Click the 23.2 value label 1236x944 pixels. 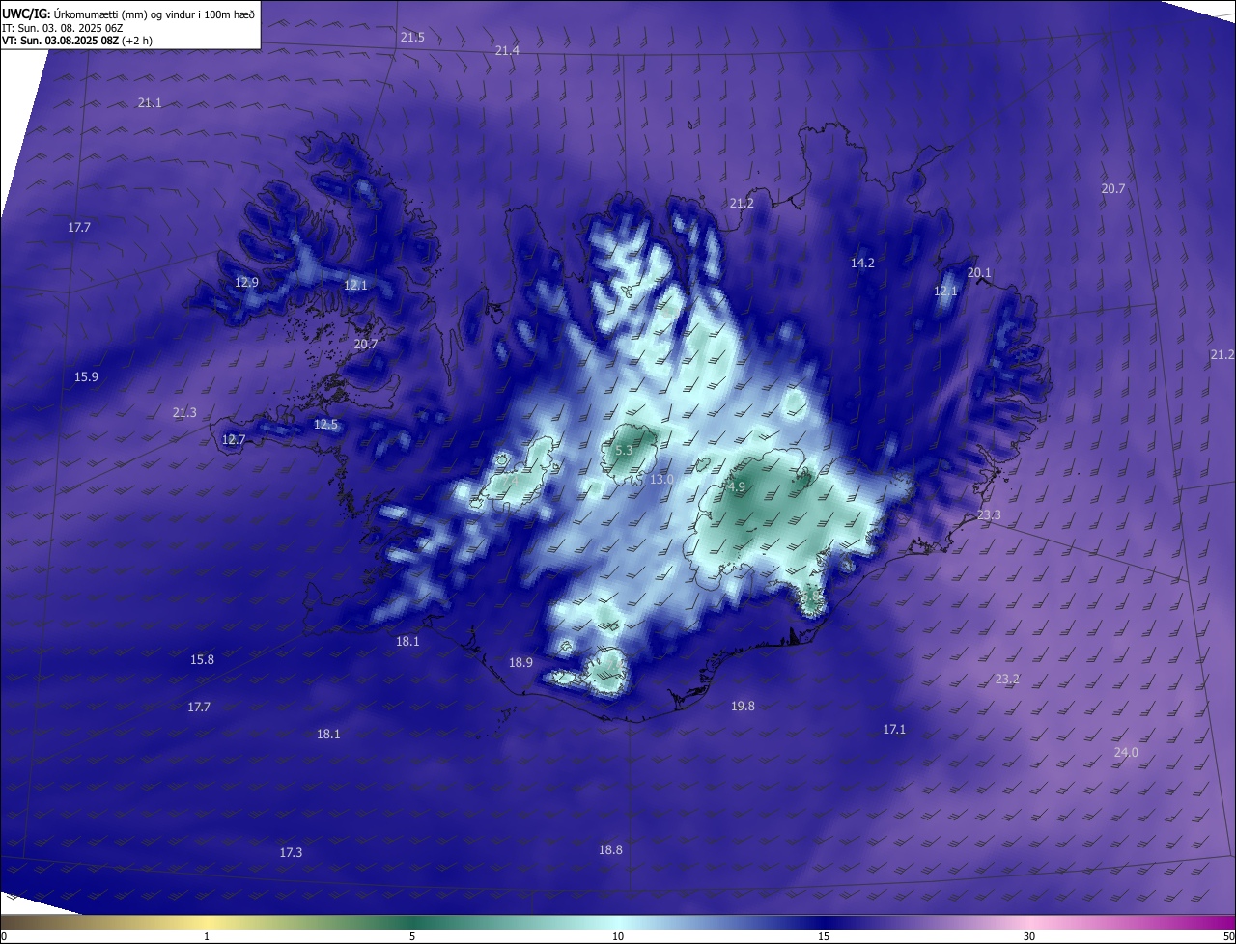[x=1007, y=680]
